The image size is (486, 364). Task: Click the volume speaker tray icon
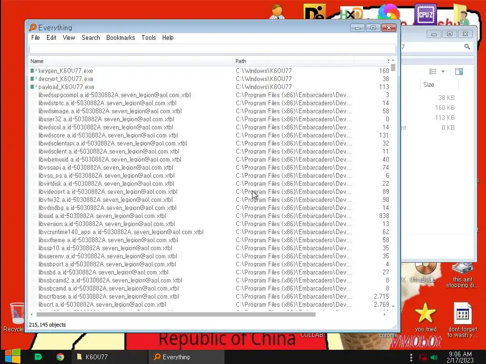pyautogui.click(x=434, y=357)
